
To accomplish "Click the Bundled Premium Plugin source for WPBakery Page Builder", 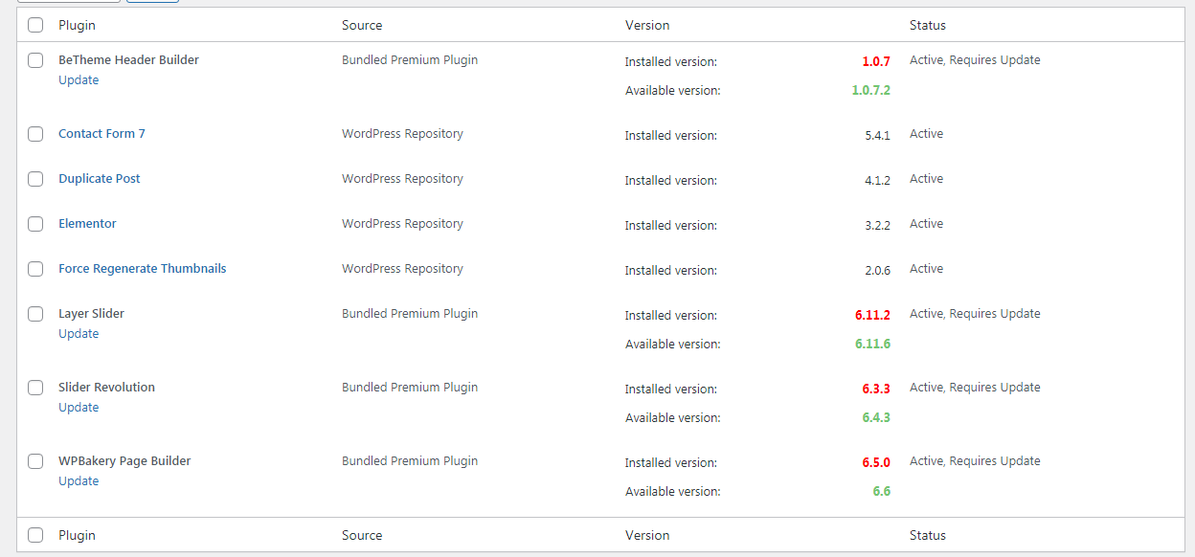I will pyautogui.click(x=410, y=461).
